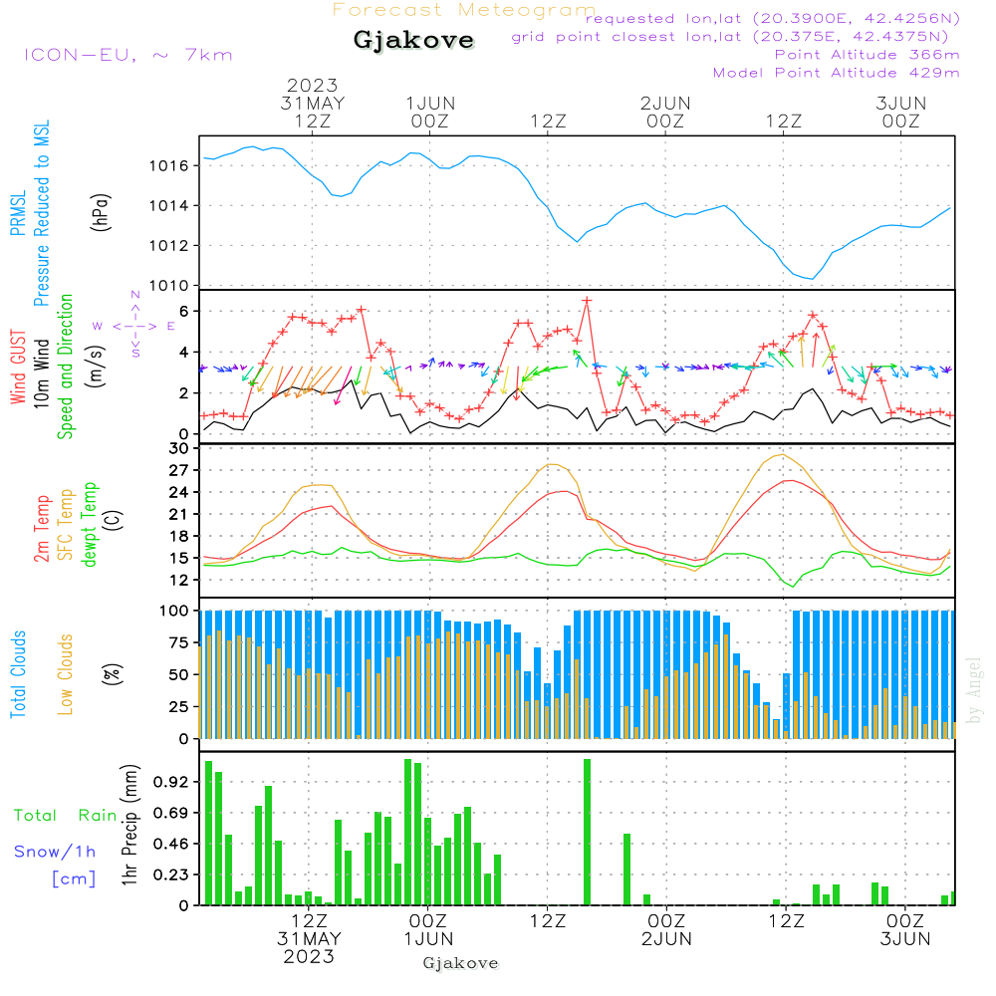Click the "1hr Precip (mm)" axis label
Screen dimensions: 996x996
[x=129, y=825]
